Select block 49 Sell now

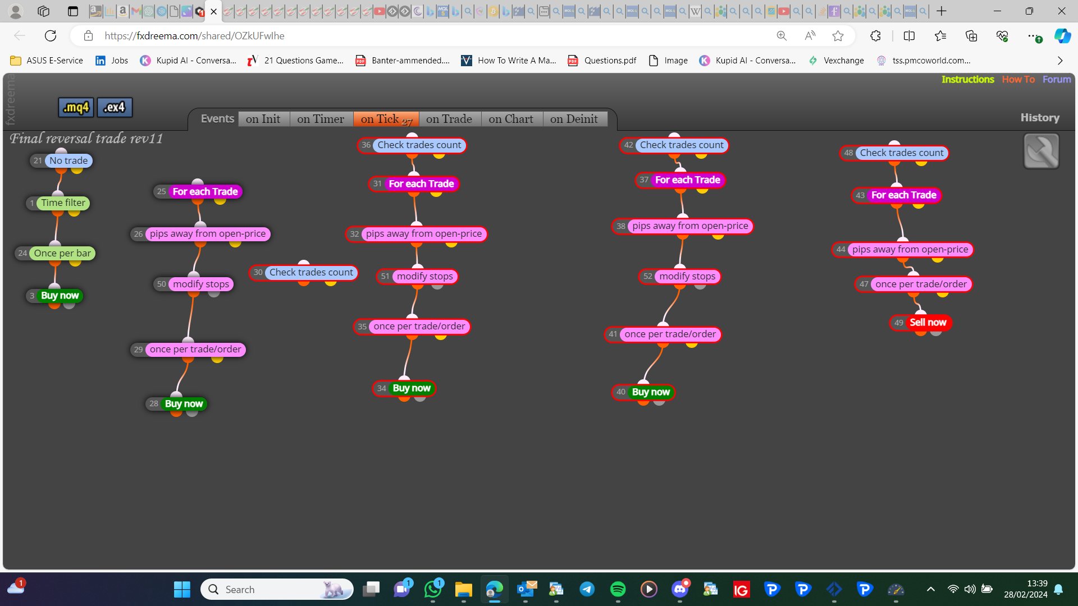tap(921, 323)
